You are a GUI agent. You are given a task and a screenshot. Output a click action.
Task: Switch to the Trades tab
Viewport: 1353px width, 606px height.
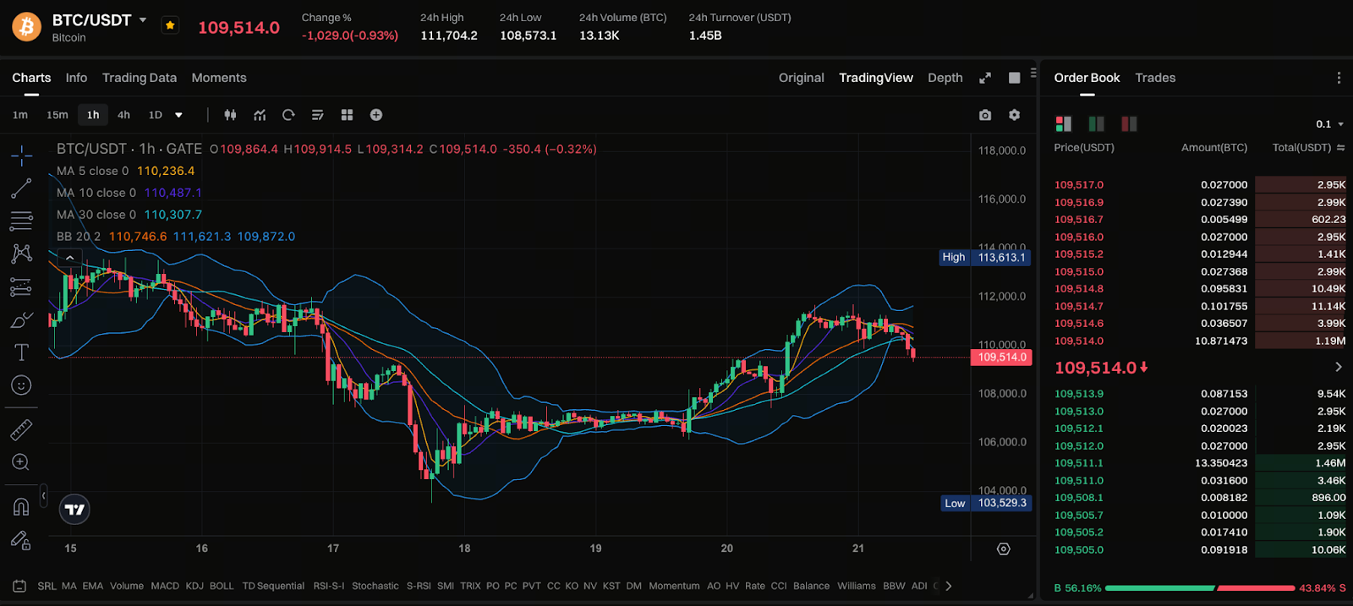coord(1155,78)
